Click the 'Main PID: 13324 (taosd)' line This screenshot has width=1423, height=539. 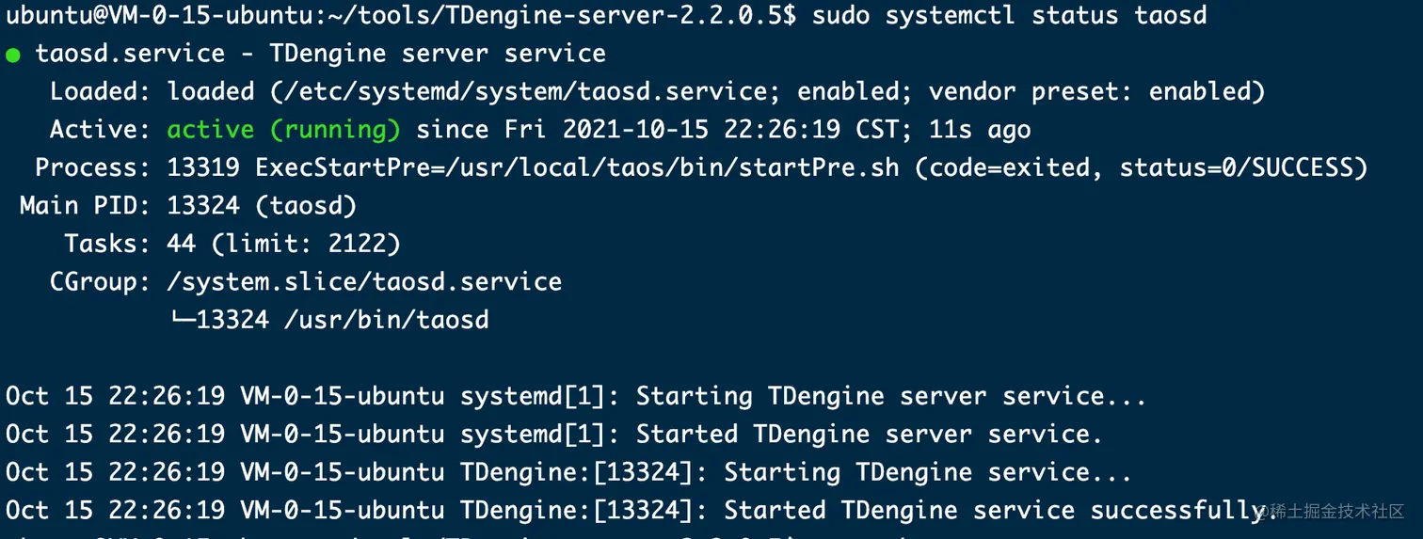[x=188, y=205]
